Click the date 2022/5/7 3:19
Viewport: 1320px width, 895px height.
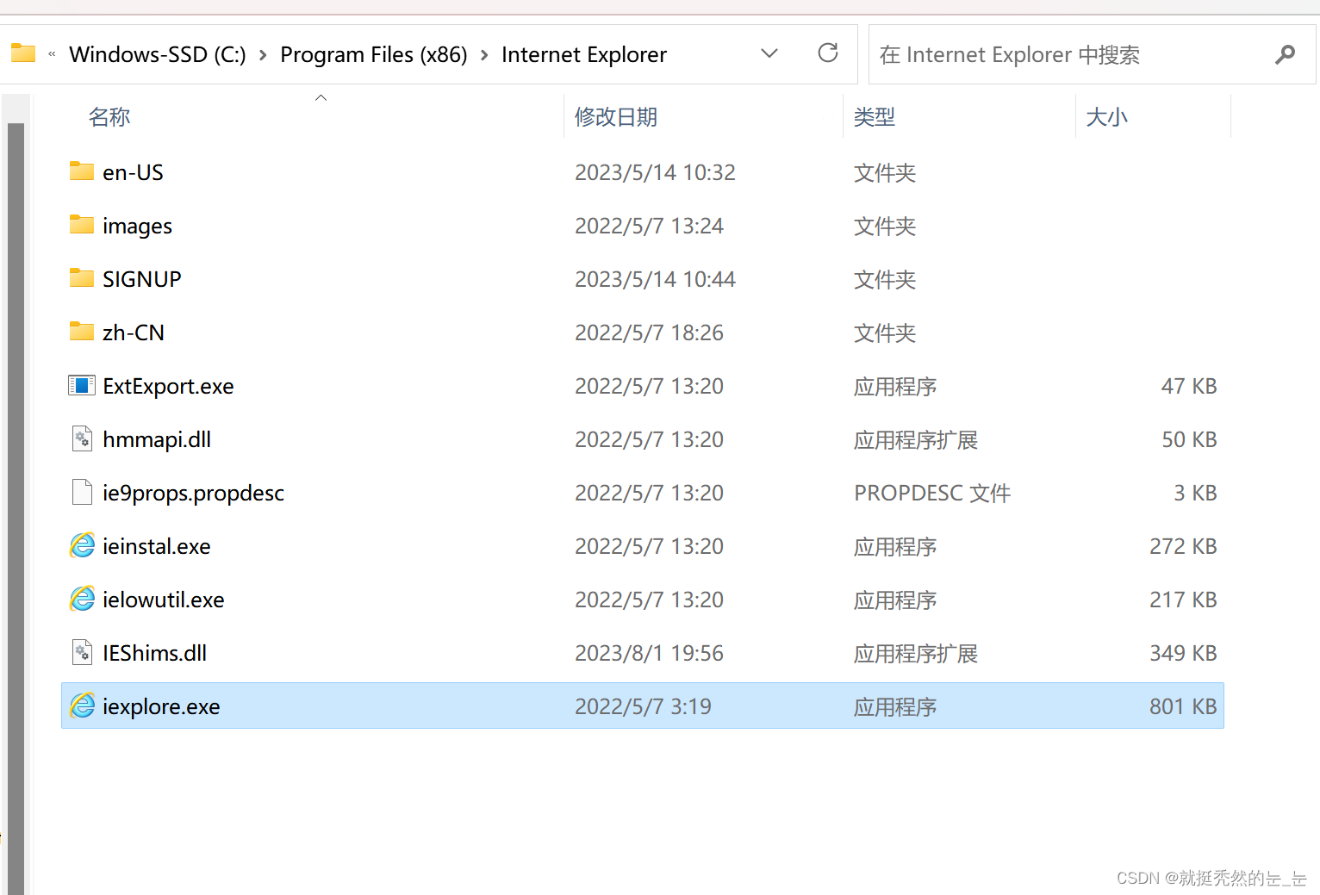[x=643, y=706]
